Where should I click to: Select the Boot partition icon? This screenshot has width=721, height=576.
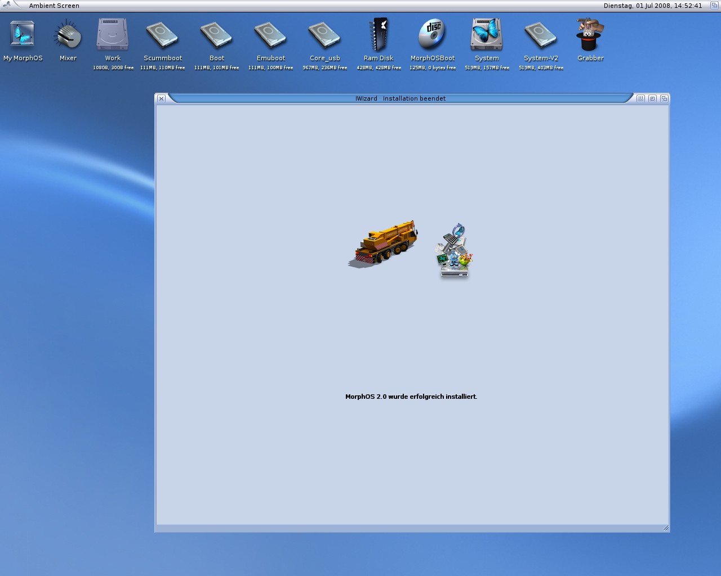(216, 35)
